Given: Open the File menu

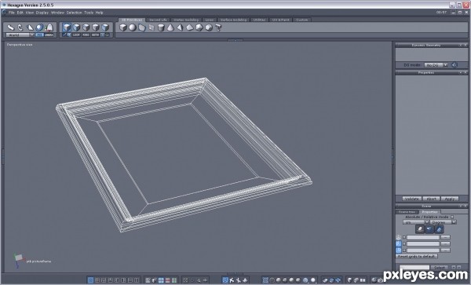Looking at the screenshot, I should click(x=12, y=13).
